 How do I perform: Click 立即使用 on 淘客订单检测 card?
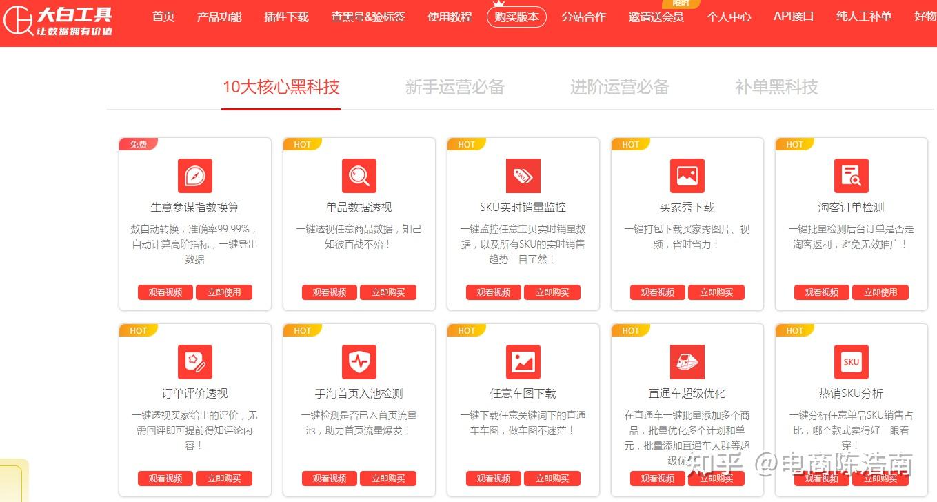pos(880,292)
